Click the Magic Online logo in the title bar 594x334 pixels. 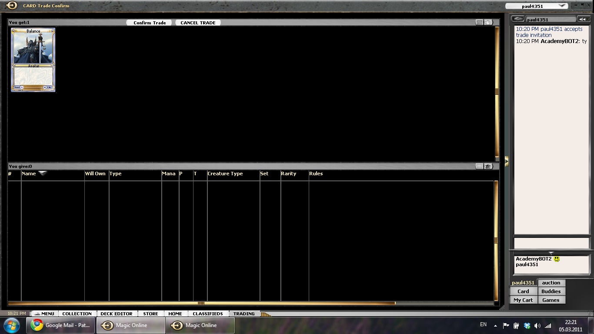(12, 6)
